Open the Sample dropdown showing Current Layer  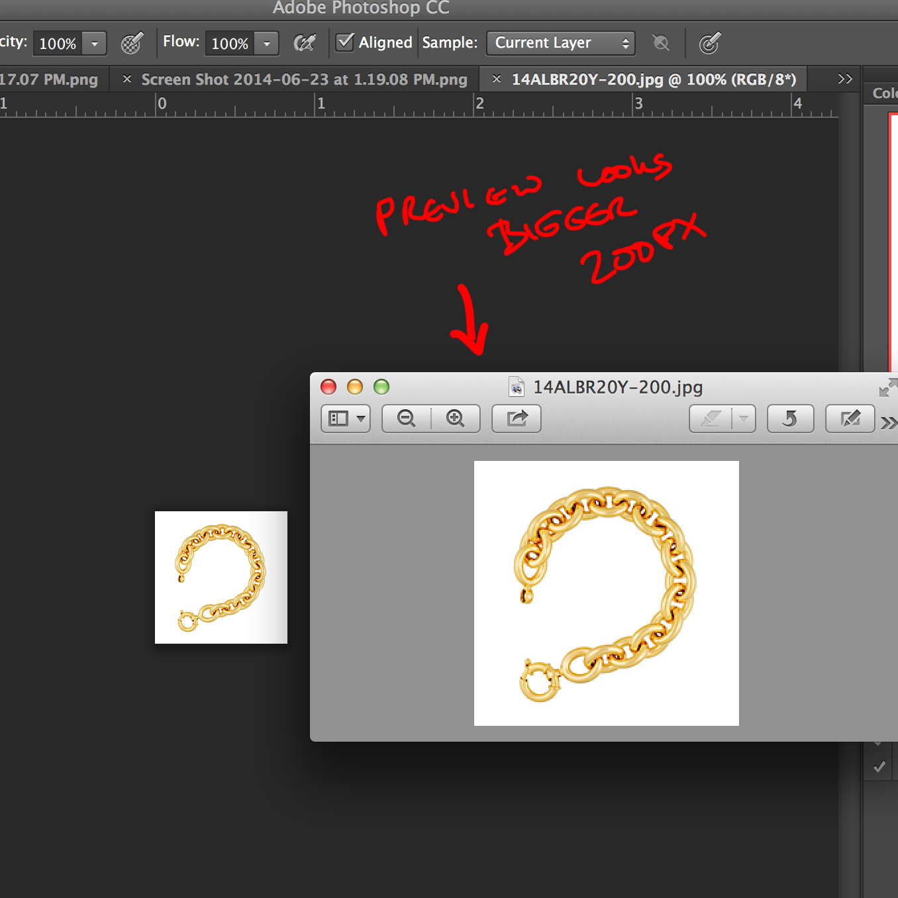561,43
